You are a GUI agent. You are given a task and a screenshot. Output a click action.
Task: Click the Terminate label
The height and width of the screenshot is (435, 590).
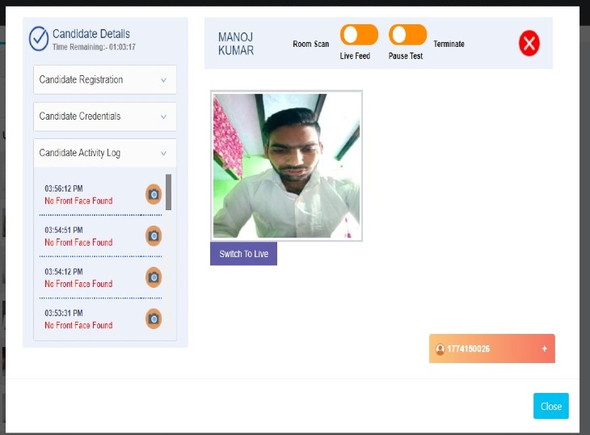449,44
